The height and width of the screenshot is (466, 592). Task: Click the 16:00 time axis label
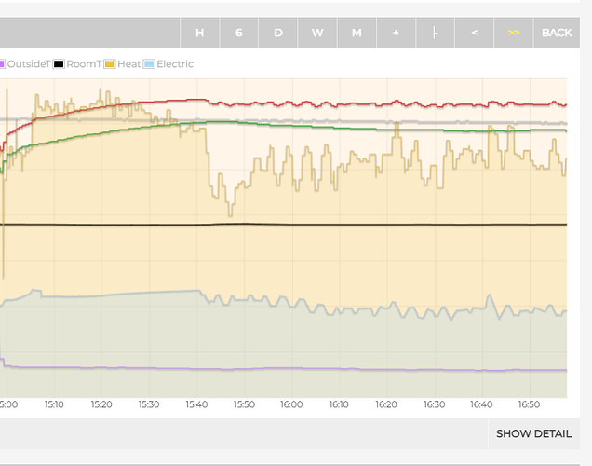click(x=291, y=405)
